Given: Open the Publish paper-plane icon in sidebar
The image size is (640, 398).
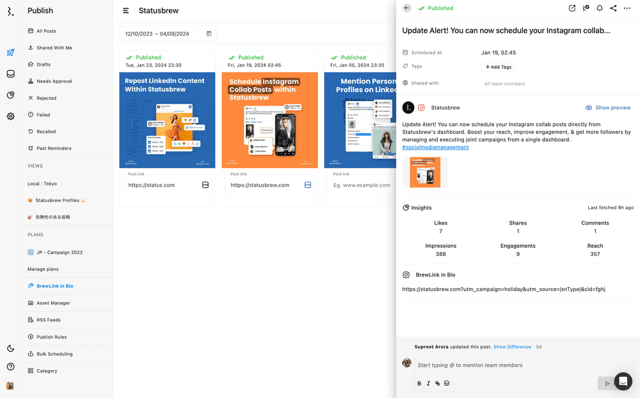Looking at the screenshot, I should [10, 52].
